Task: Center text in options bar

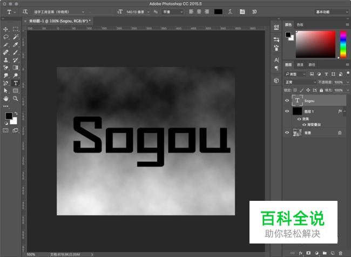Action: [x=199, y=11]
